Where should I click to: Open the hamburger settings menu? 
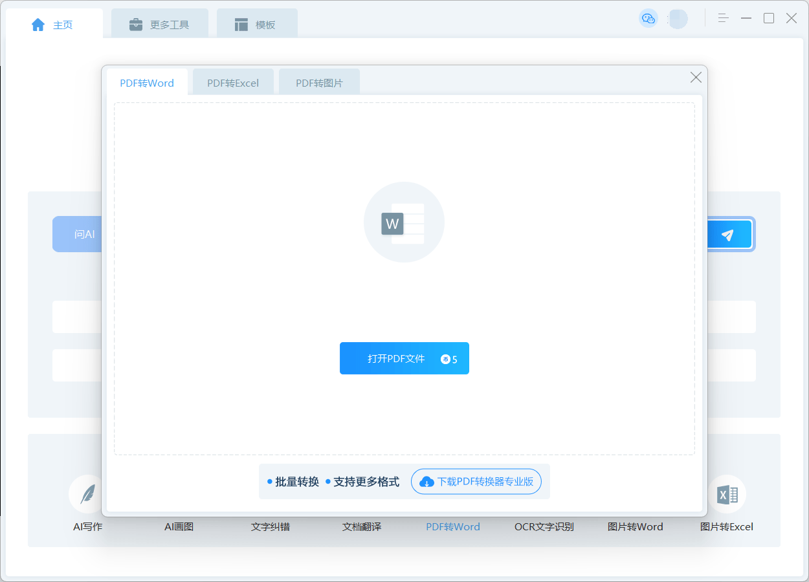[722, 18]
